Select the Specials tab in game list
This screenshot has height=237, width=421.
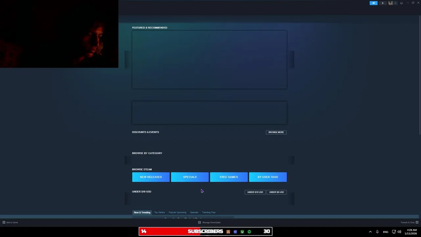194,212
